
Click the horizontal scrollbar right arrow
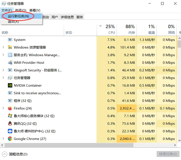pyautogui.click(x=175, y=145)
